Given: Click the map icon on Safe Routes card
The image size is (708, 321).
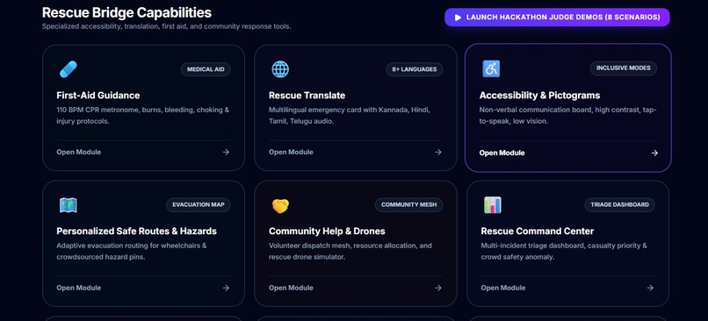Looking at the screenshot, I should click(69, 205).
